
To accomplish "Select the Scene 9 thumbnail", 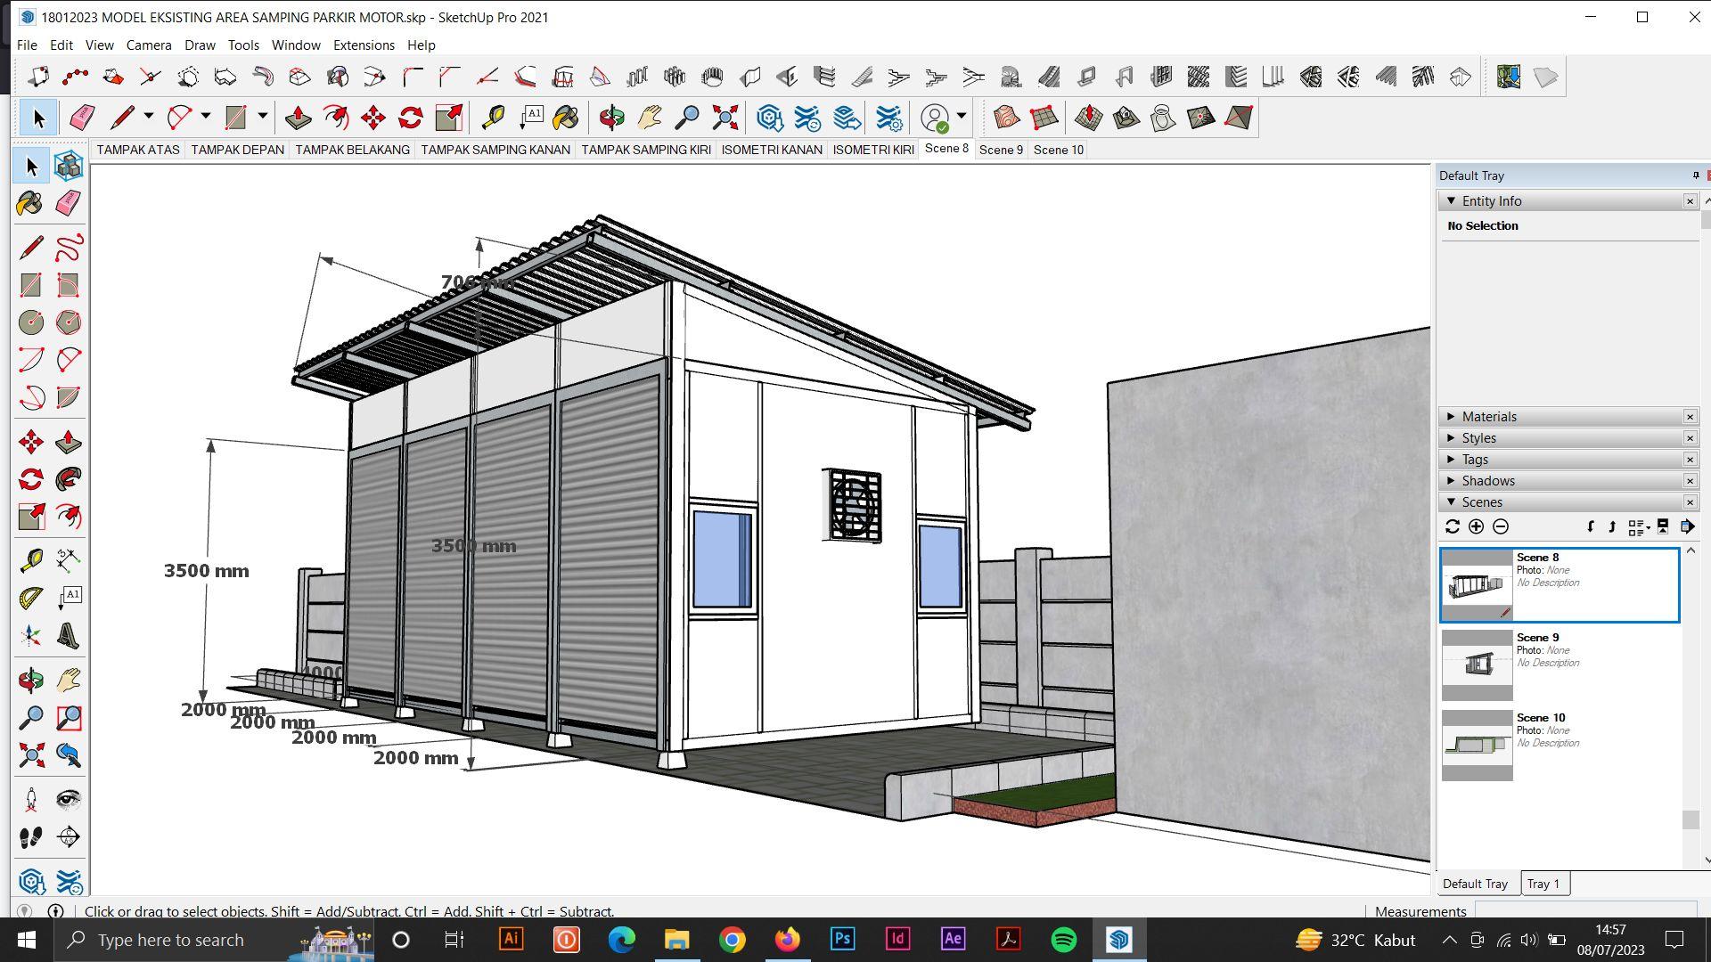I will (x=1477, y=664).
